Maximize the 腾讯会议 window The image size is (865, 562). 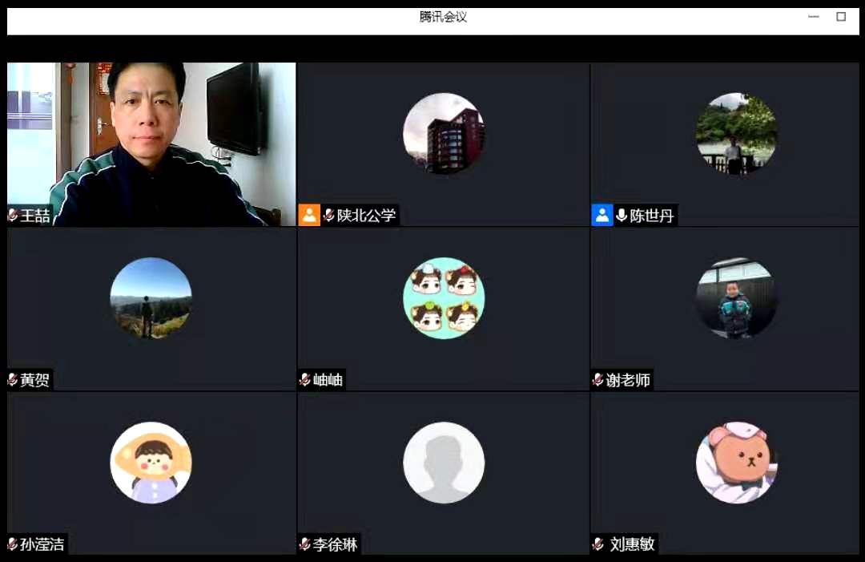pos(841,17)
